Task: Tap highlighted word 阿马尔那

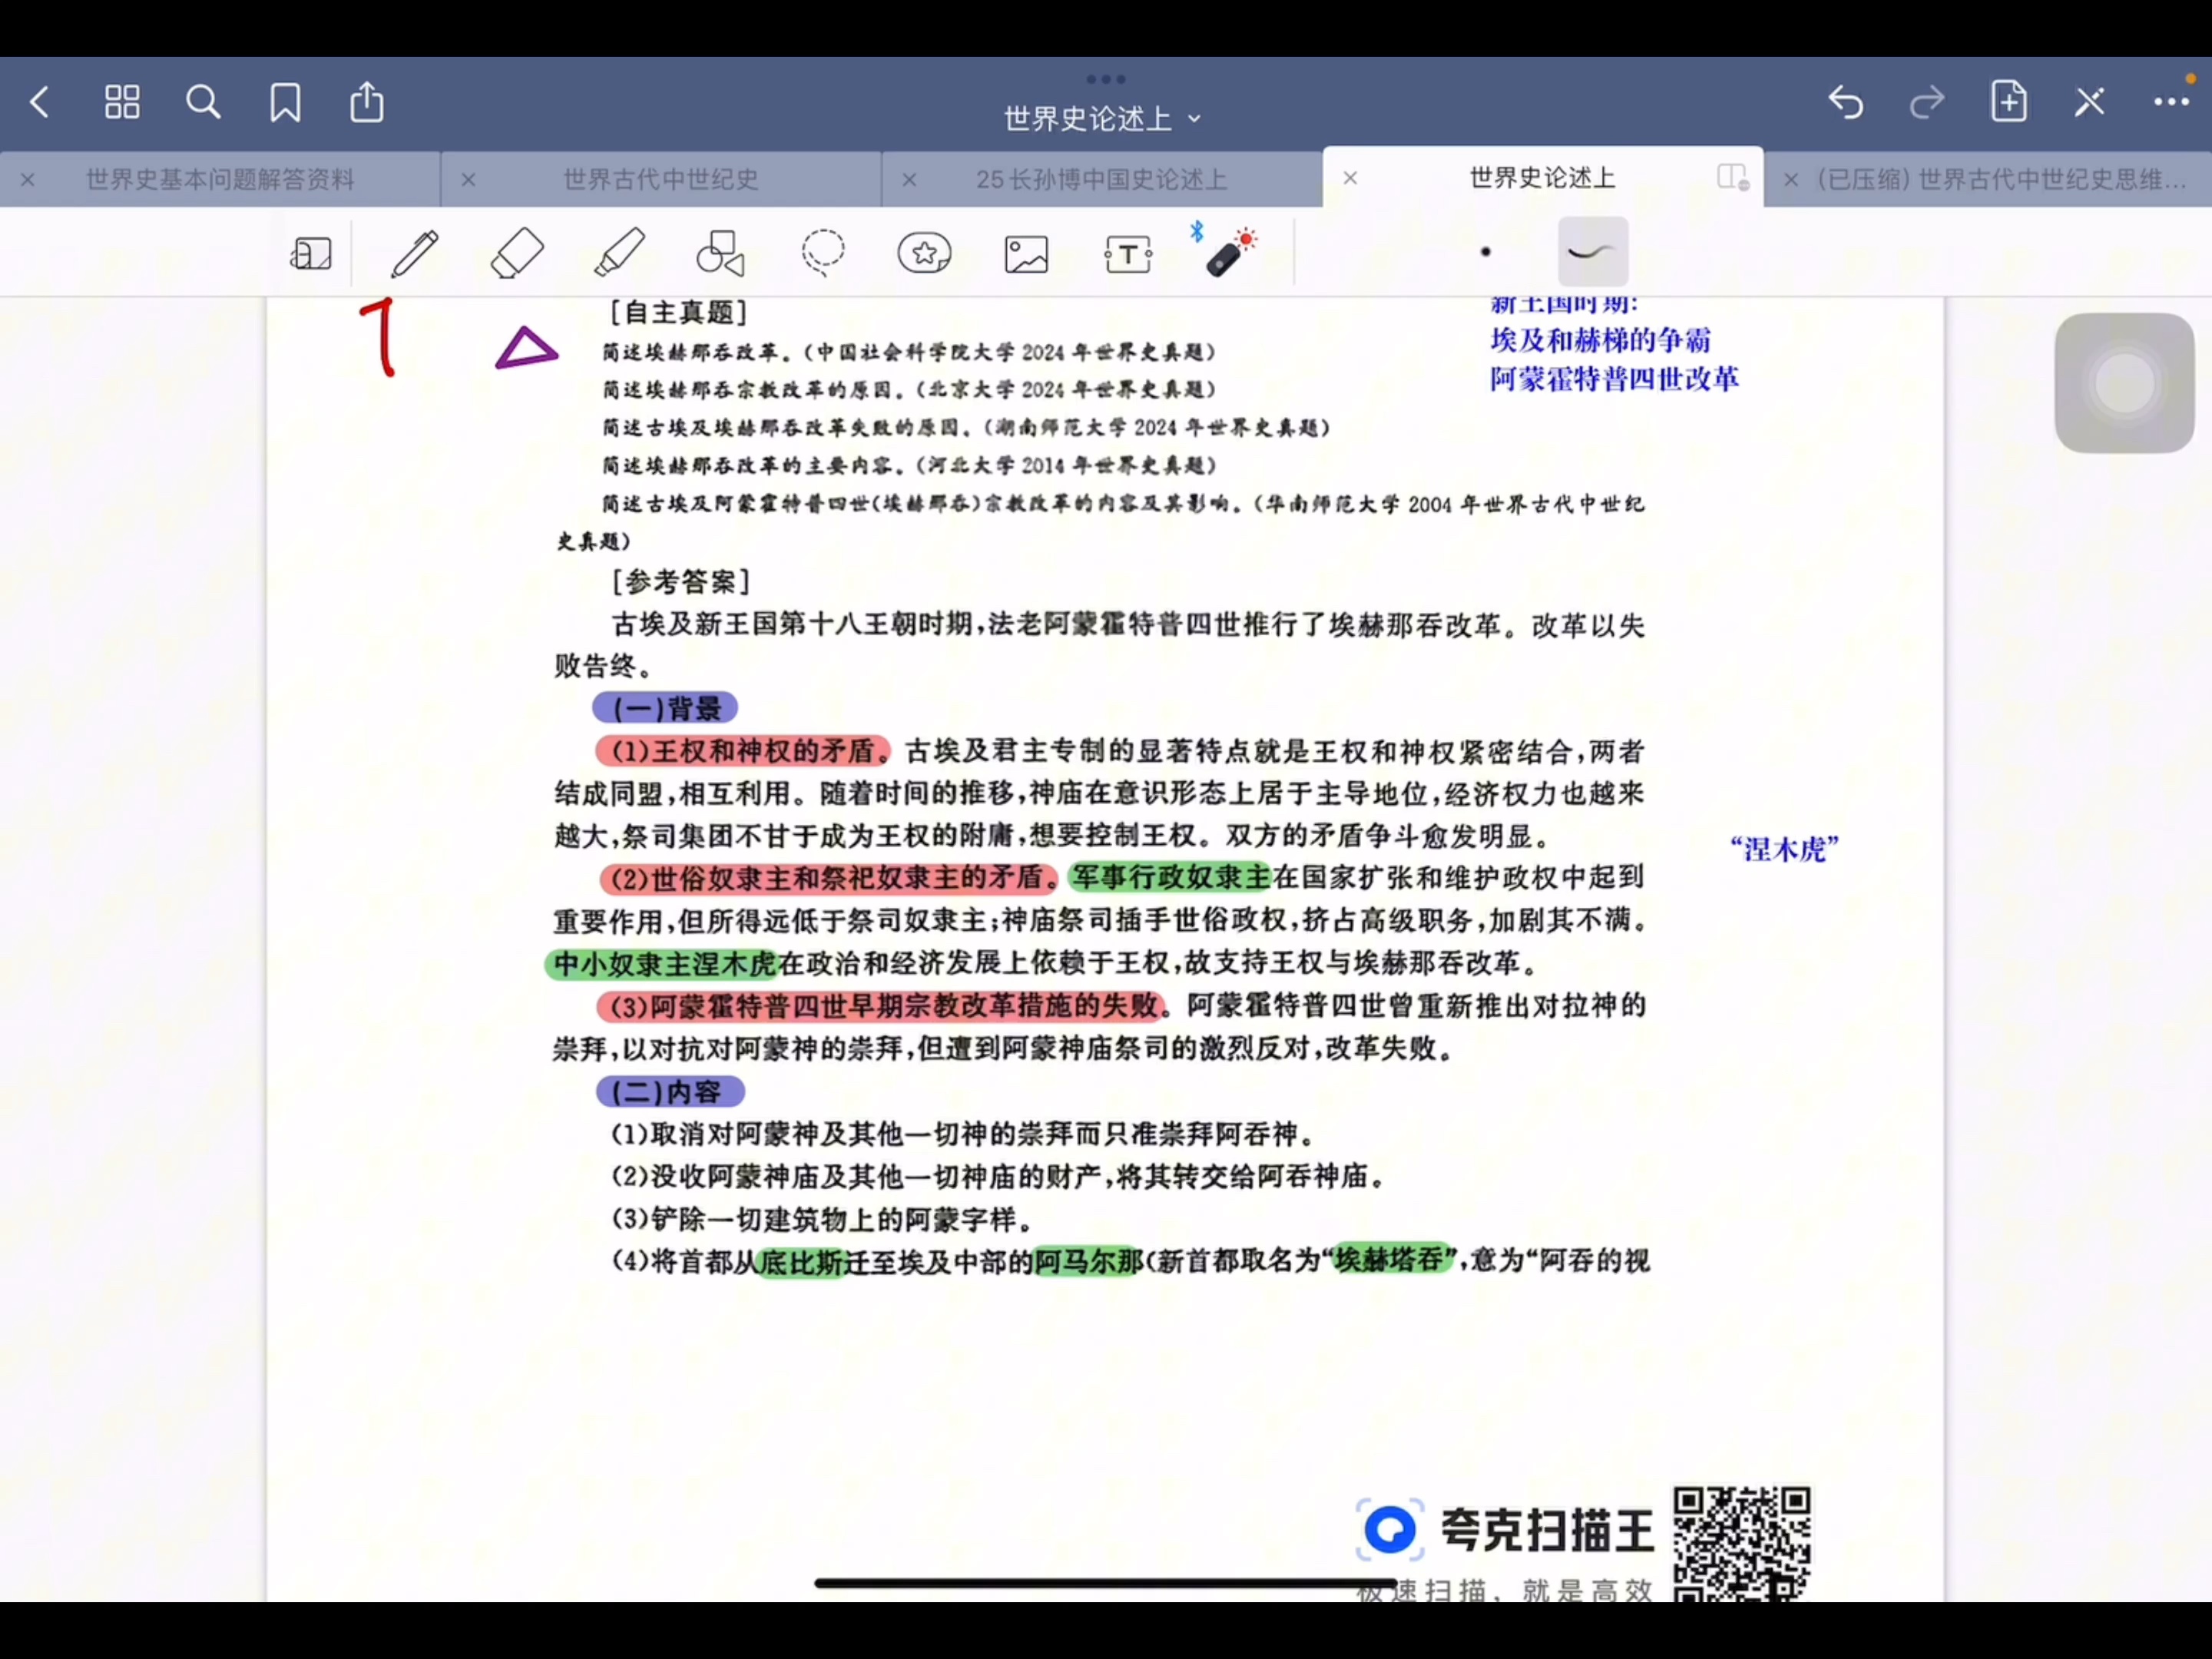Action: pyautogui.click(x=1088, y=1261)
